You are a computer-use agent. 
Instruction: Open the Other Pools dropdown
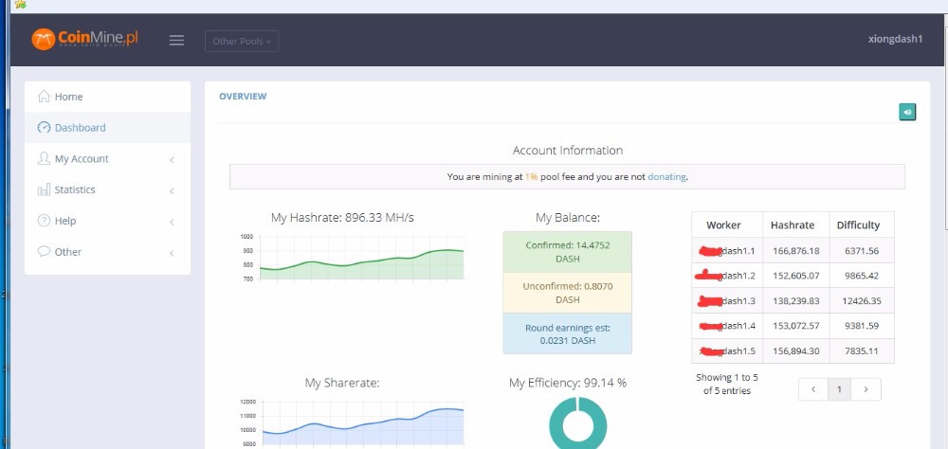click(x=242, y=41)
